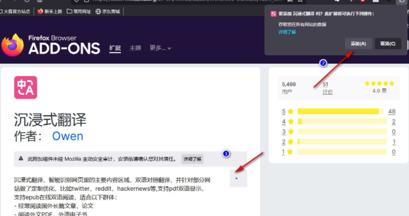Dismiss with the 取消(C) button
The width and height of the screenshot is (409, 216).
(x=388, y=44)
